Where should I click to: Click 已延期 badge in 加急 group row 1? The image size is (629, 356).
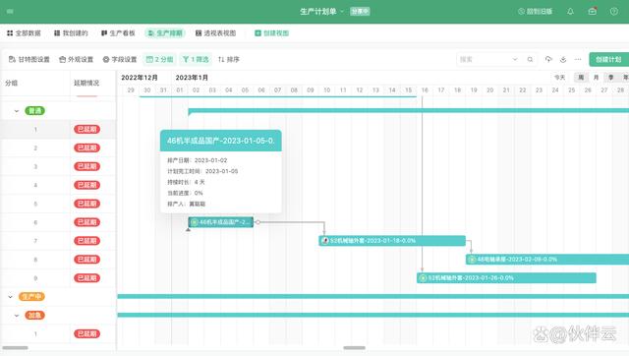86,333
